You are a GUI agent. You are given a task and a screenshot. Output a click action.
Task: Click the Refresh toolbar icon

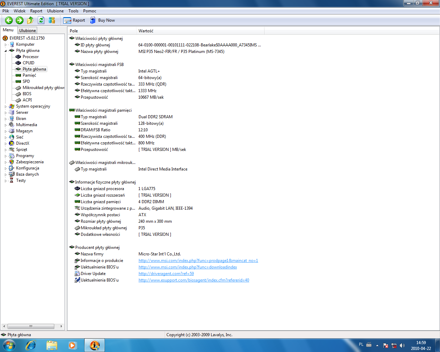(x=41, y=20)
